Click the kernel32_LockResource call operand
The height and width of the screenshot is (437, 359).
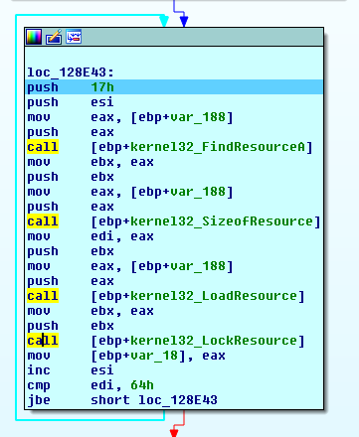click(198, 341)
